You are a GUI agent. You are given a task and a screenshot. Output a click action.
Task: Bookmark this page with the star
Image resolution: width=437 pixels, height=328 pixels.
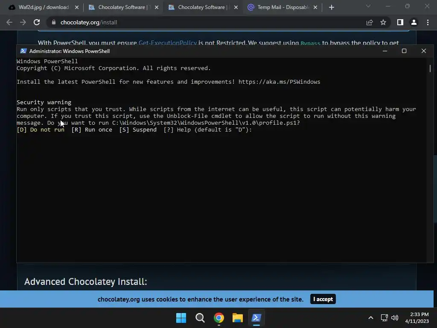coord(383,22)
